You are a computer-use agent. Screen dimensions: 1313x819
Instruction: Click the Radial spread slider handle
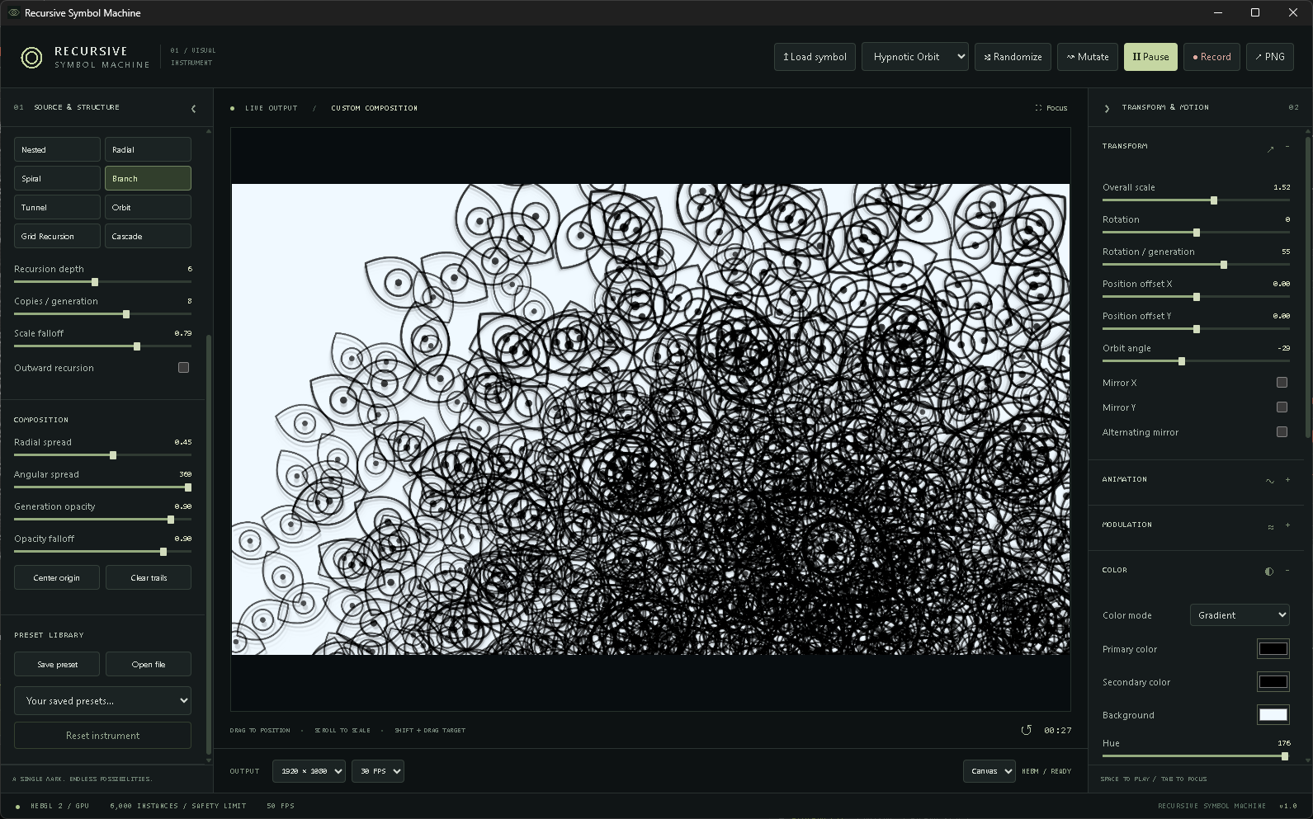[113, 455]
